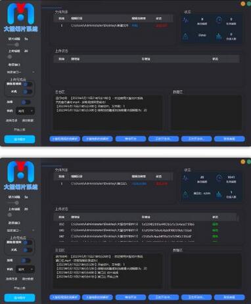Click the upload status table scrollbar in lower window
This screenshot has width=251, height=304.
pyautogui.click(x=238, y=218)
